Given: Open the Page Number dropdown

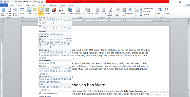Looking at the screenshot, I should [x=110, y=12].
